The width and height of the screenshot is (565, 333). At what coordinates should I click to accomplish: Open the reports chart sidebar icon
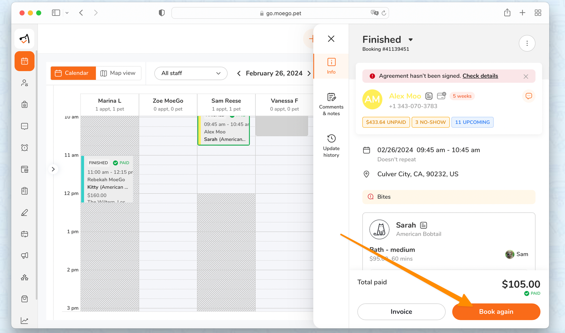(25, 320)
